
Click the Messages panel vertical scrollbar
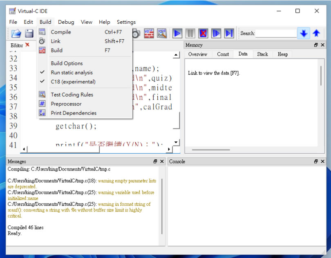pos(162,206)
